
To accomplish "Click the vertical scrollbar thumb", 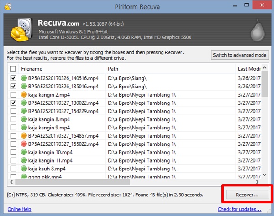I will (x=265, y=84).
